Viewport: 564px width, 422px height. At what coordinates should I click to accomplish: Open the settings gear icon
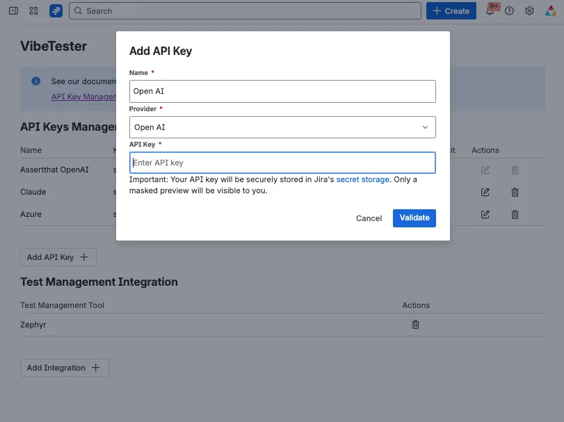click(x=529, y=11)
